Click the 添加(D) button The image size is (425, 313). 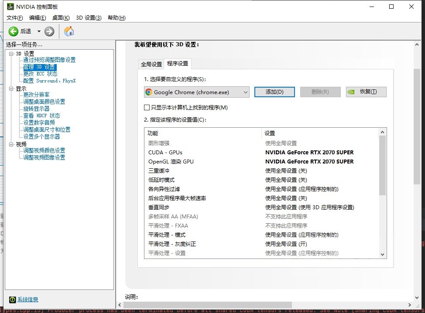(274, 92)
